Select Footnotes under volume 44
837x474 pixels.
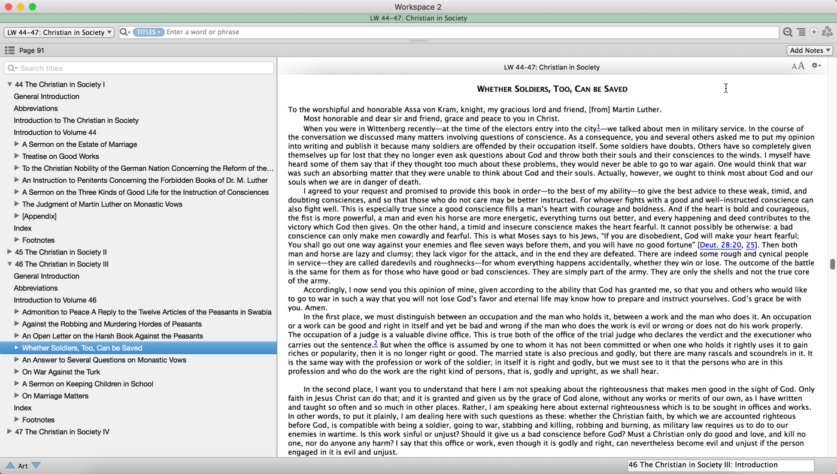[38, 240]
